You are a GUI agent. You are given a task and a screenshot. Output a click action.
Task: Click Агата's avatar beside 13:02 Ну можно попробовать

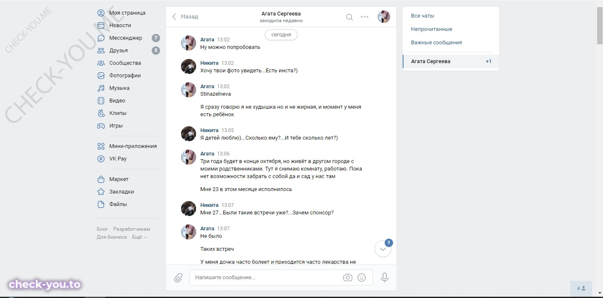189,43
